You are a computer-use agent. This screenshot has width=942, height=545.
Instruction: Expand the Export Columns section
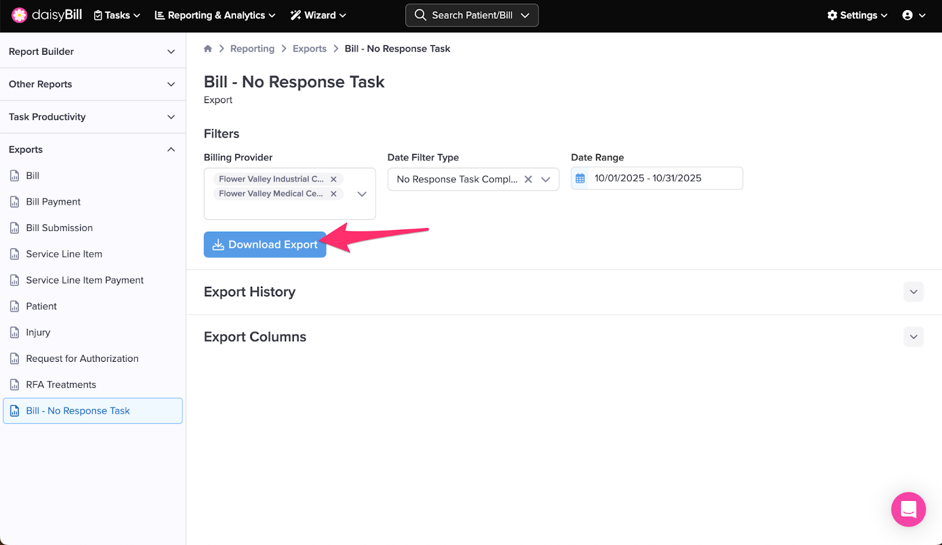pos(913,337)
